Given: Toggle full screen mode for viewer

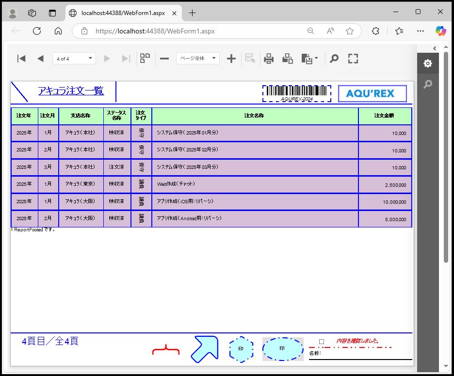Looking at the screenshot, I should click(x=353, y=59).
